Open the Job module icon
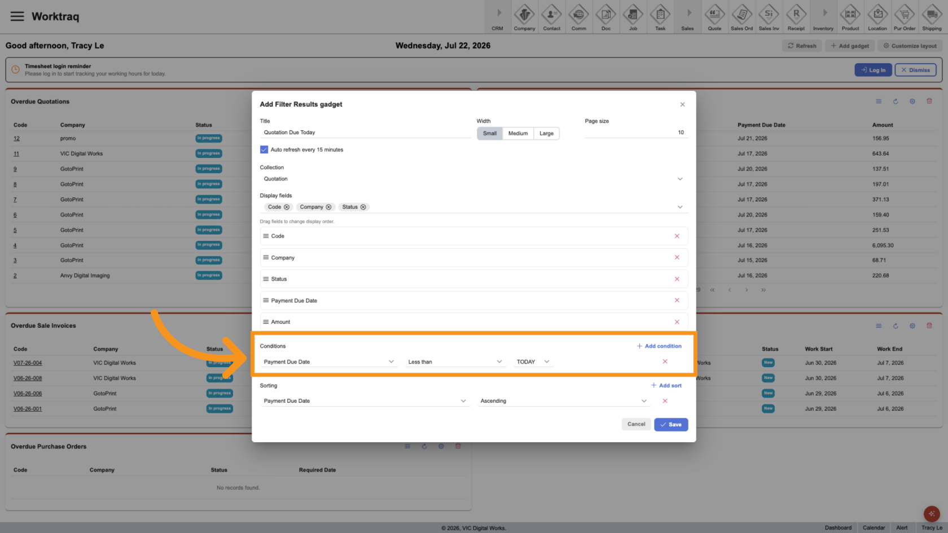Viewport: 948px width, 533px height. point(633,17)
